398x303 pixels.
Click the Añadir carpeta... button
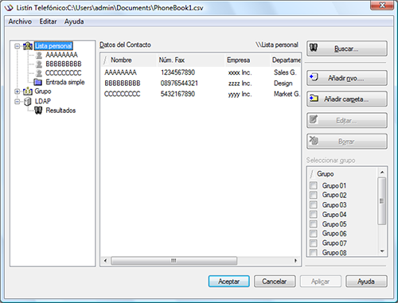click(347, 99)
